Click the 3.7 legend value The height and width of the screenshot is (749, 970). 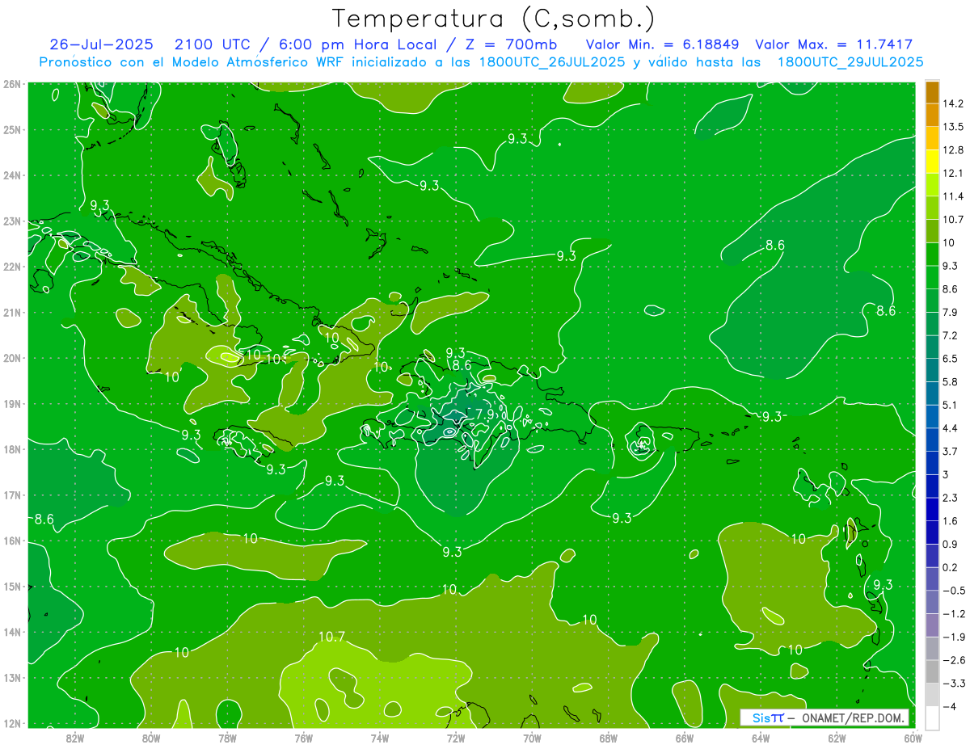pos(951,451)
